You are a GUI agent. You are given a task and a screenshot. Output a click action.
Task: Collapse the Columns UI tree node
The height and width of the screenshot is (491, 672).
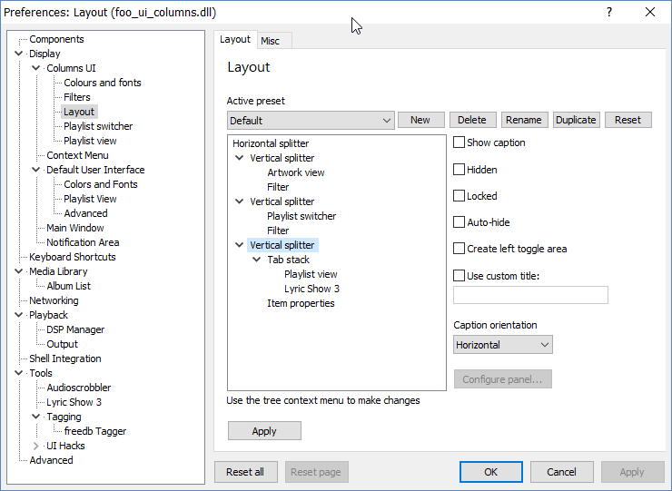coord(36,68)
